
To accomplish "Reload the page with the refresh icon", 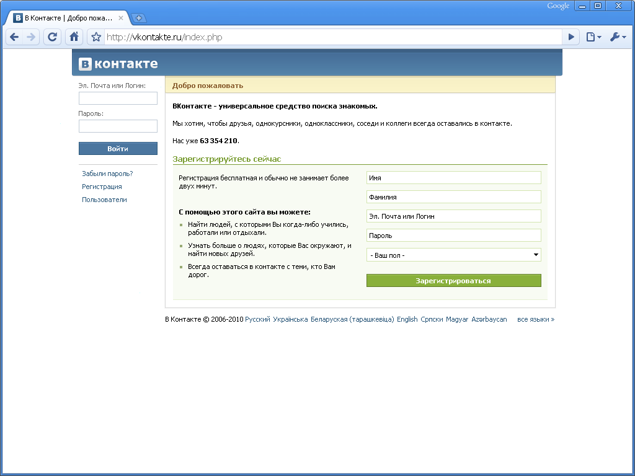I will tap(52, 37).
